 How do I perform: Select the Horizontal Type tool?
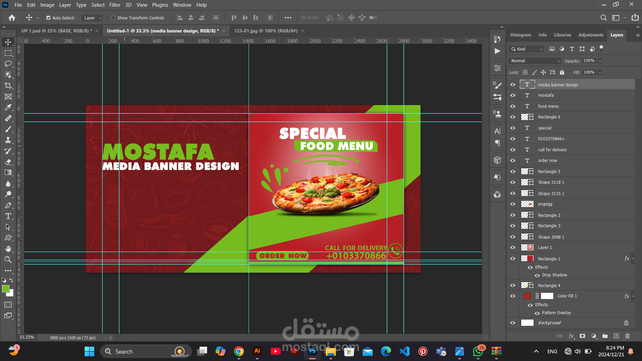coord(8,216)
